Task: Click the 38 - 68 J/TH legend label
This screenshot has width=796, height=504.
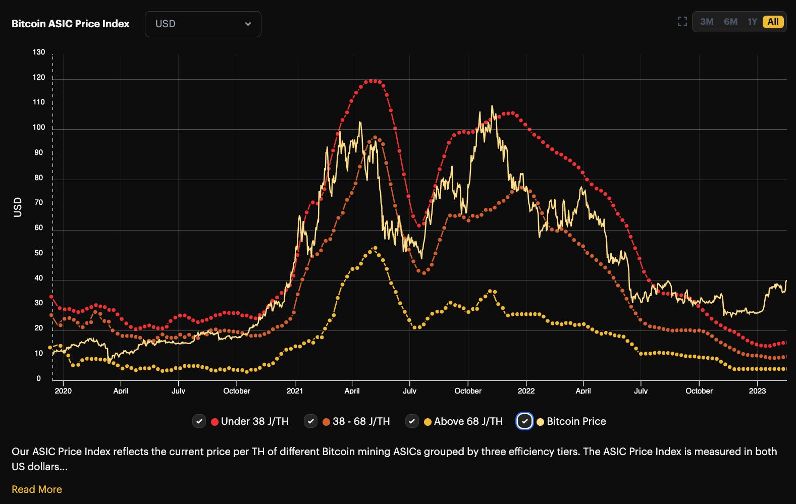Action: pyautogui.click(x=361, y=421)
